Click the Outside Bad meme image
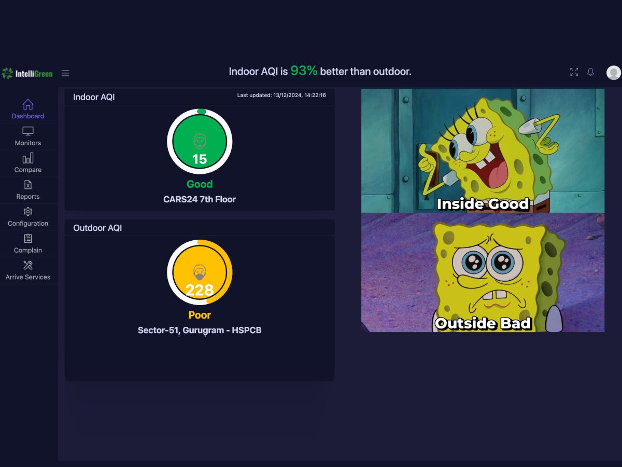 pyautogui.click(x=483, y=272)
